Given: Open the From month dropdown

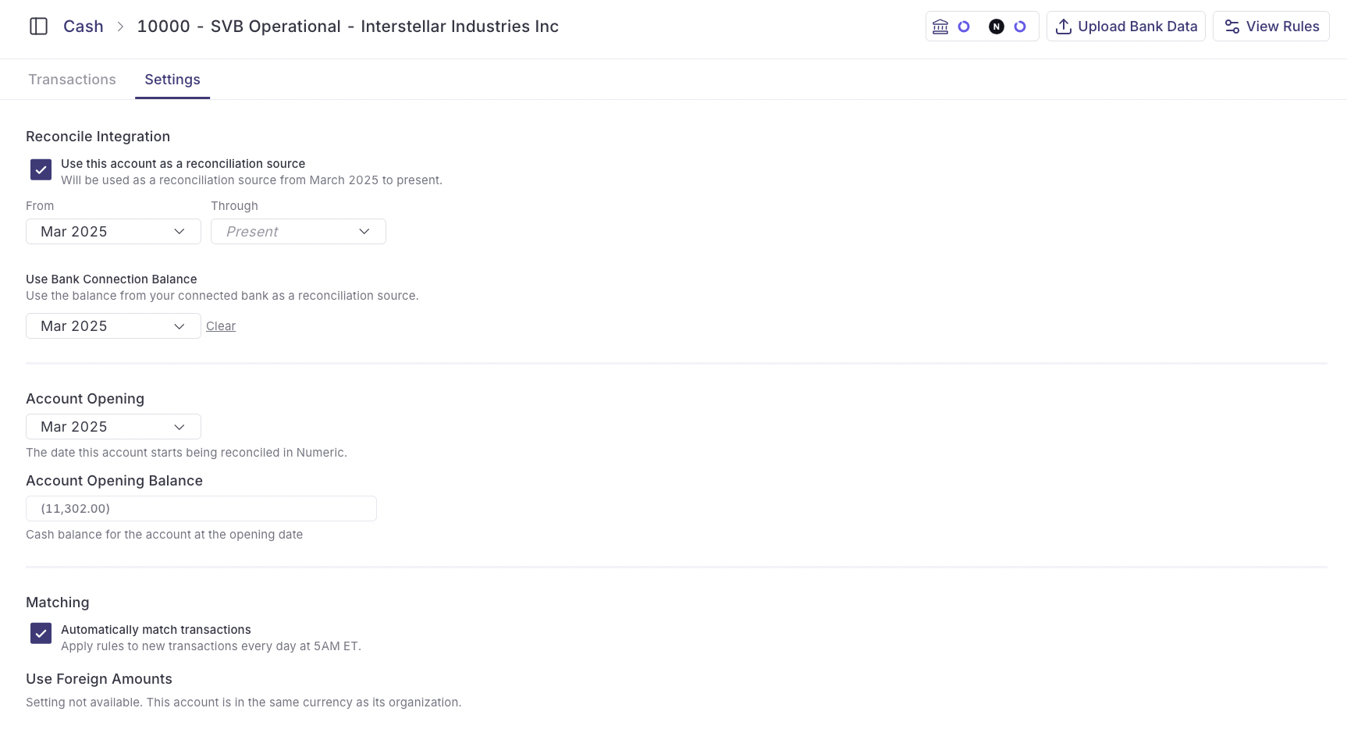Looking at the screenshot, I should point(113,232).
